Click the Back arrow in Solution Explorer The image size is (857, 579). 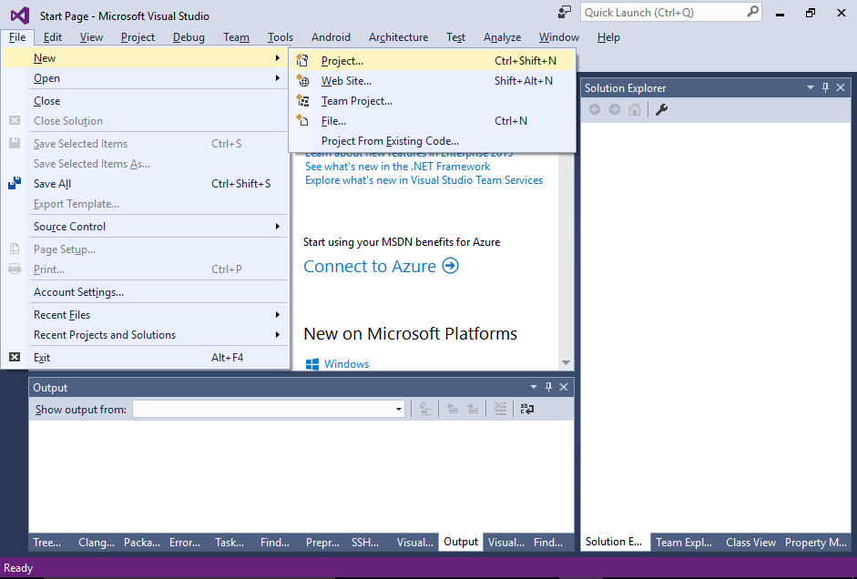(x=595, y=109)
